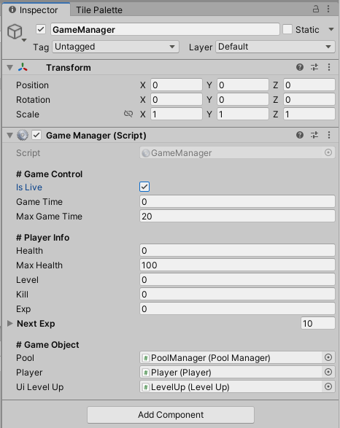Open the Static flags dropdown arrow

coord(331,29)
